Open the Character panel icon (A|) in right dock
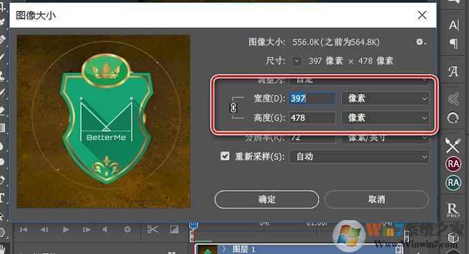 (x=453, y=26)
